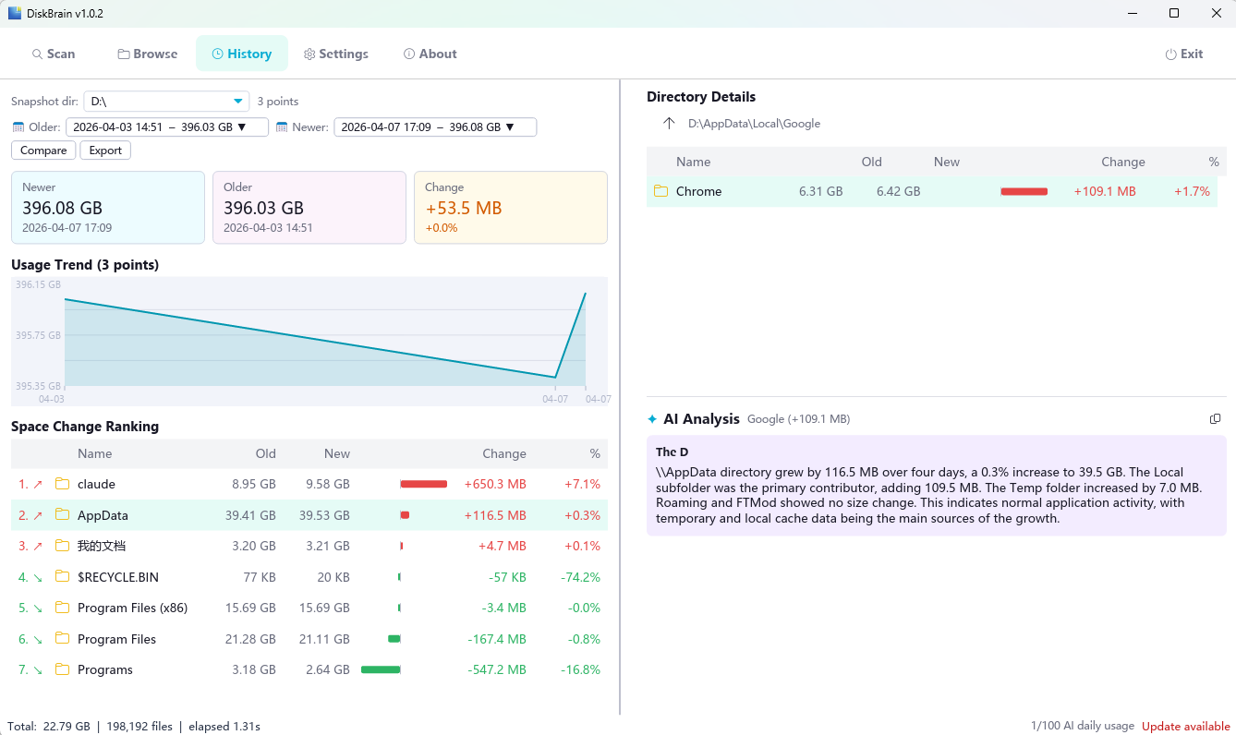This screenshot has width=1236, height=735.
Task: Open the Browse tab
Action: (x=147, y=54)
